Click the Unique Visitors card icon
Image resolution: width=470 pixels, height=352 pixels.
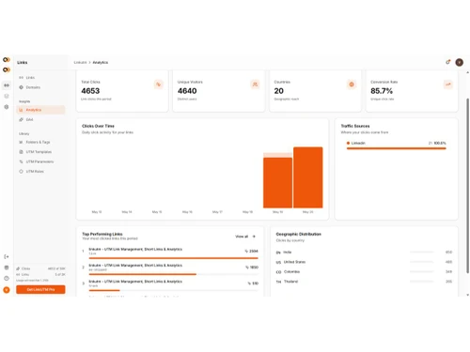(255, 84)
